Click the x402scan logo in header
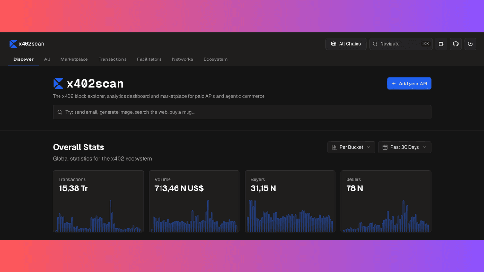This screenshot has width=484, height=272. click(x=27, y=44)
